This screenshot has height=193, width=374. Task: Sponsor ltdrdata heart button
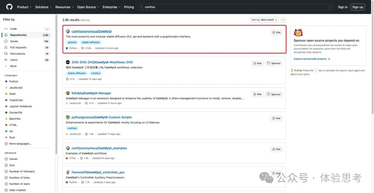point(274,94)
